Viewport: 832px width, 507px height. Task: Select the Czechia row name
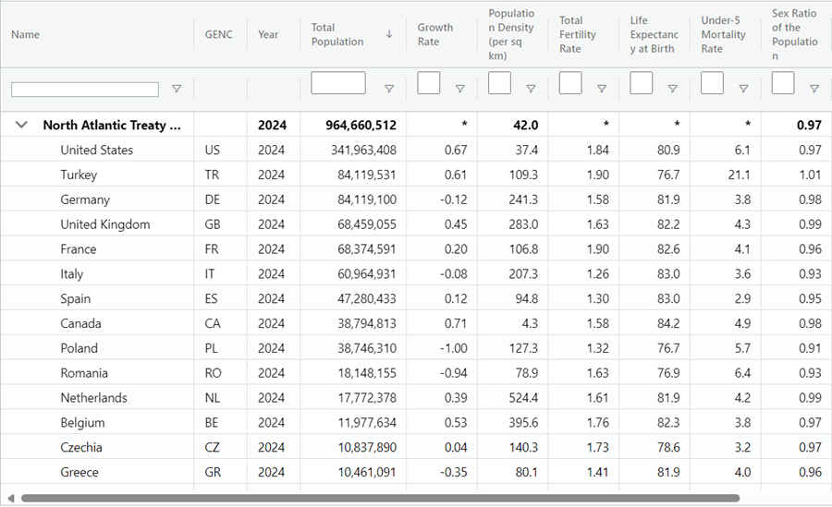tap(81, 448)
